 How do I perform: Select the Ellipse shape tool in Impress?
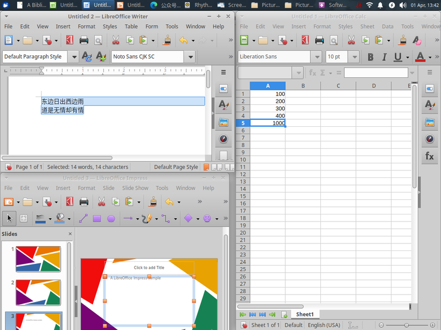coord(111,218)
